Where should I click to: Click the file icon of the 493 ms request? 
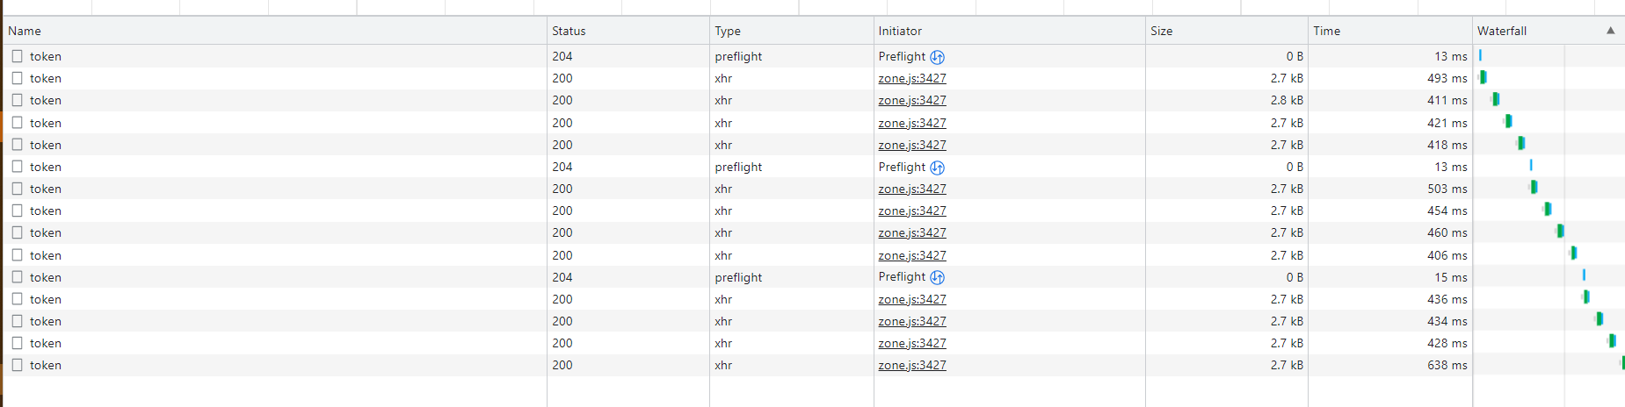(17, 78)
